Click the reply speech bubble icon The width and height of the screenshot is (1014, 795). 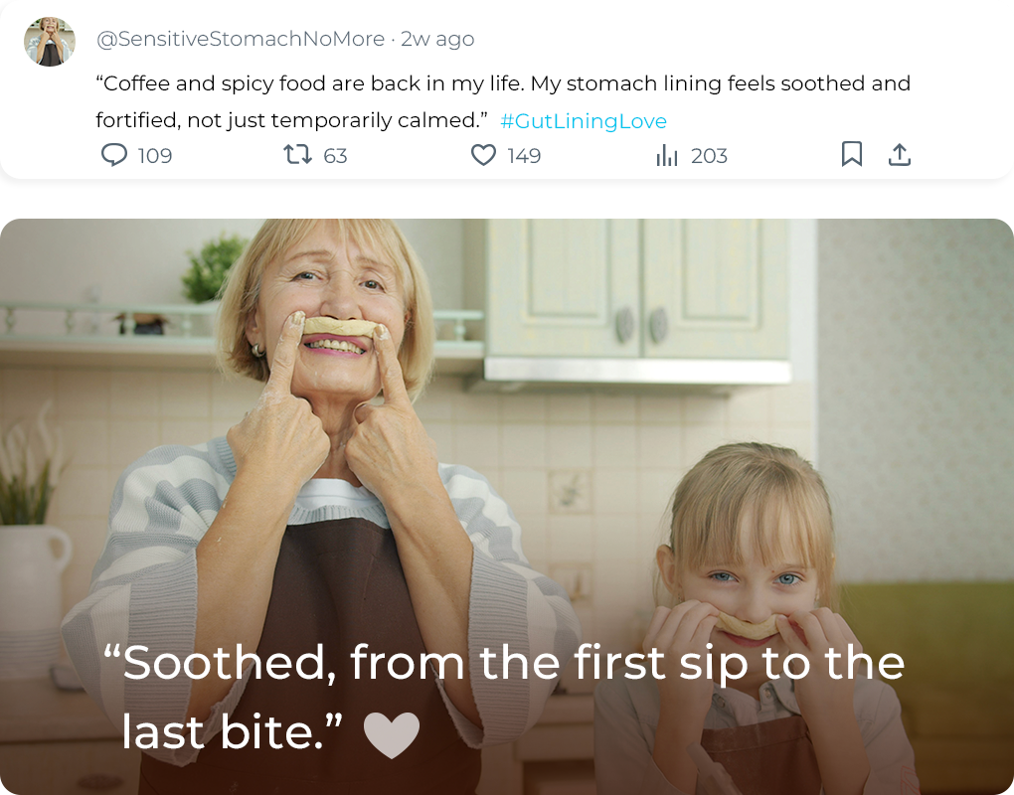click(x=115, y=155)
